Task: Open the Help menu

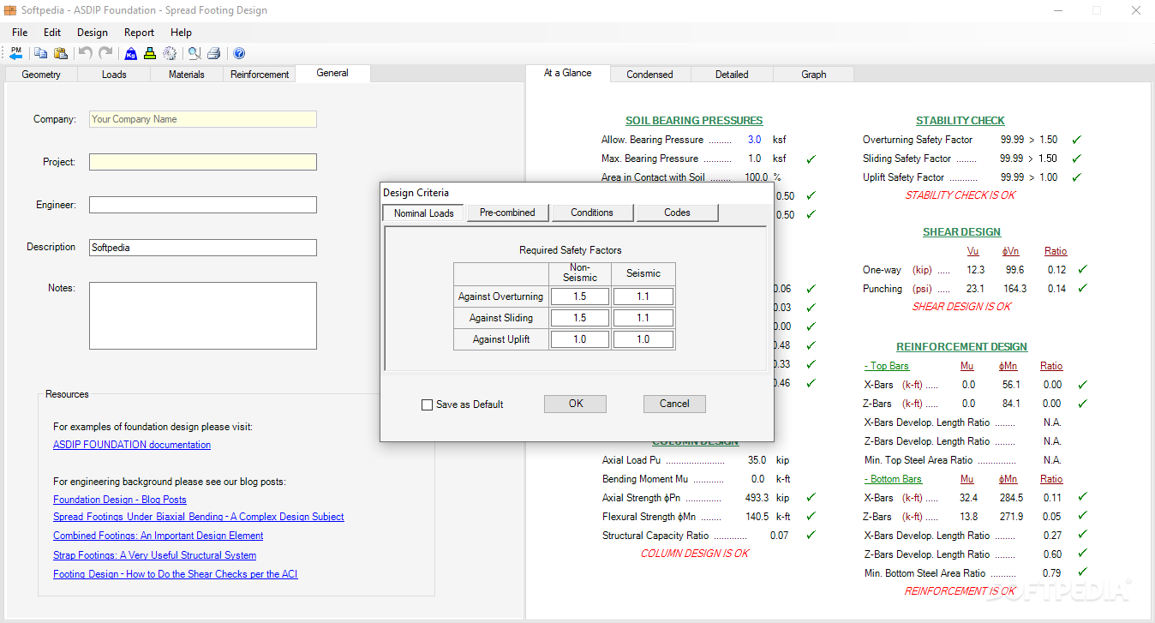Action: (x=181, y=33)
